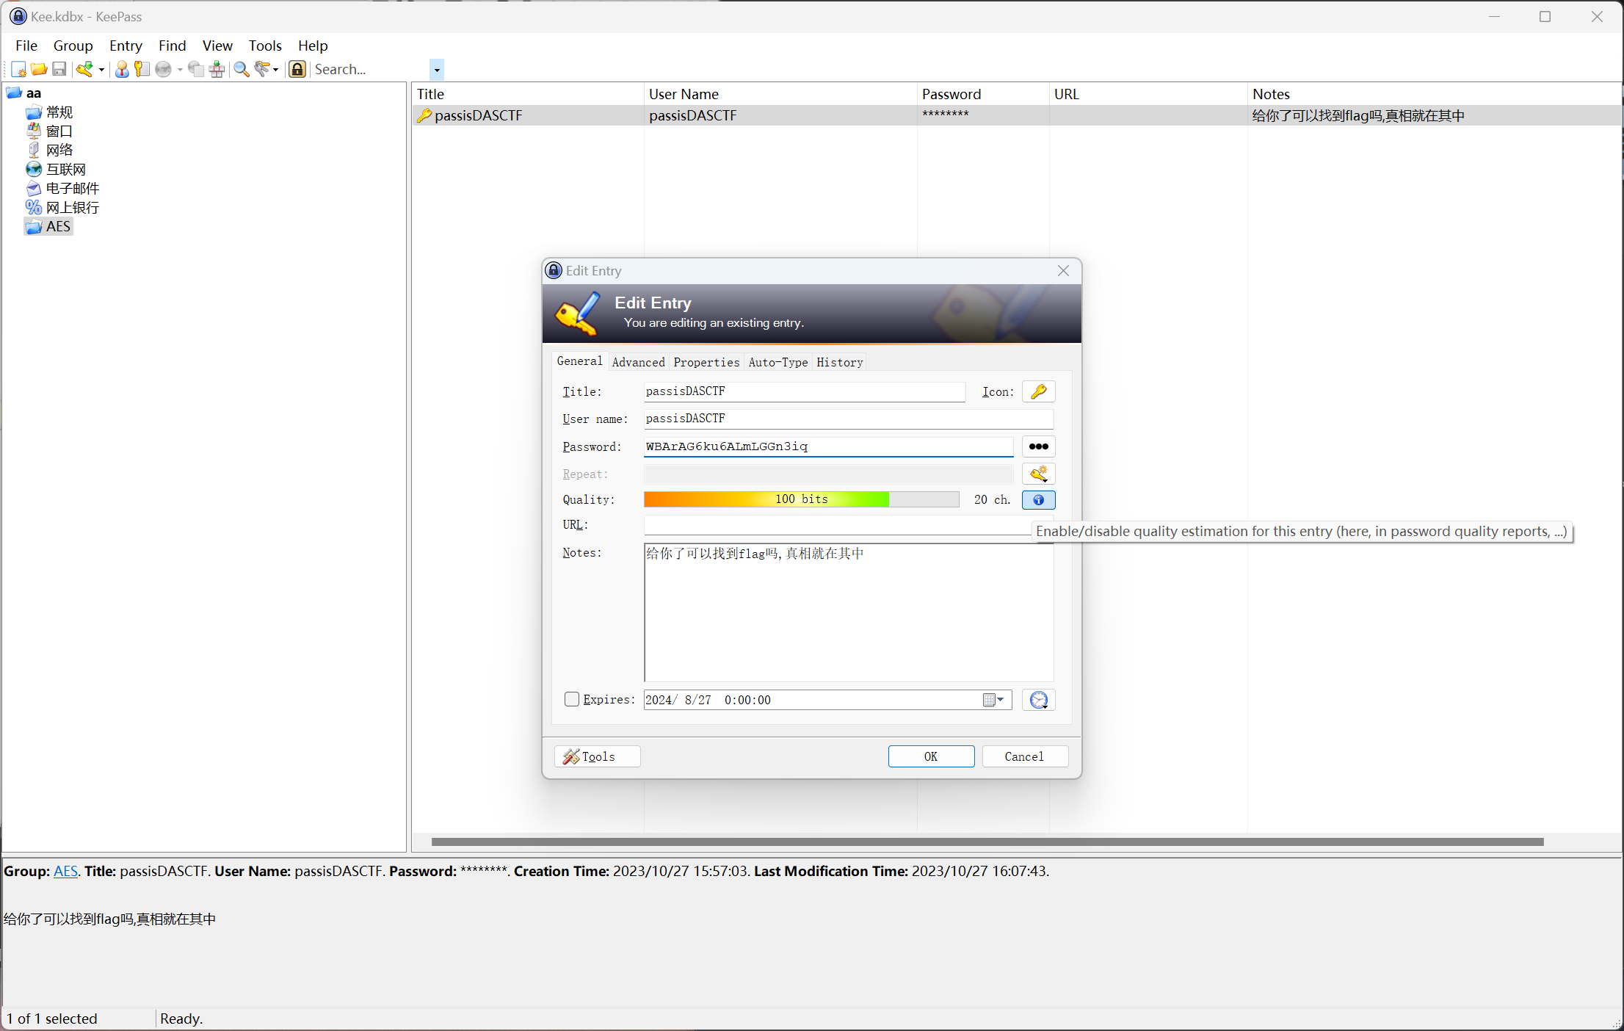
Task: Open the Group menu
Action: click(73, 46)
